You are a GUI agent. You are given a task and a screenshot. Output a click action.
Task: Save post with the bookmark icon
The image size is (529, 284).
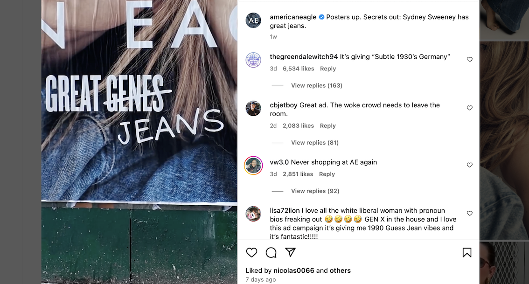[467, 253]
